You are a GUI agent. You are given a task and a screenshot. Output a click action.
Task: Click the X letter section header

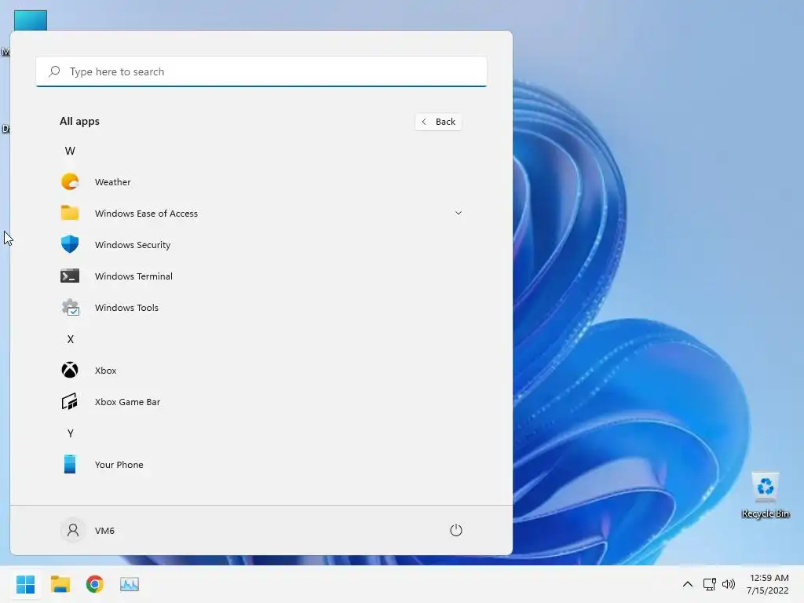coord(70,339)
